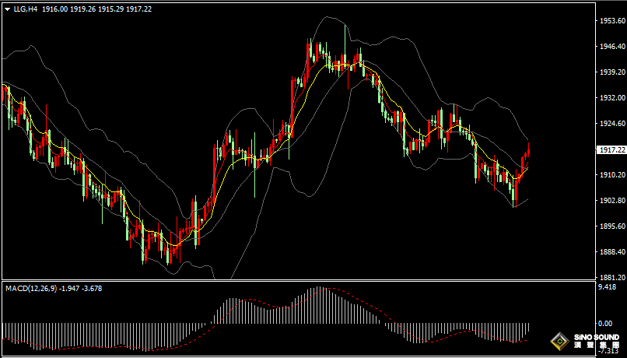This screenshot has height=358, width=627.
Task: Click the 1924.60 price axis label
Action: [608, 124]
